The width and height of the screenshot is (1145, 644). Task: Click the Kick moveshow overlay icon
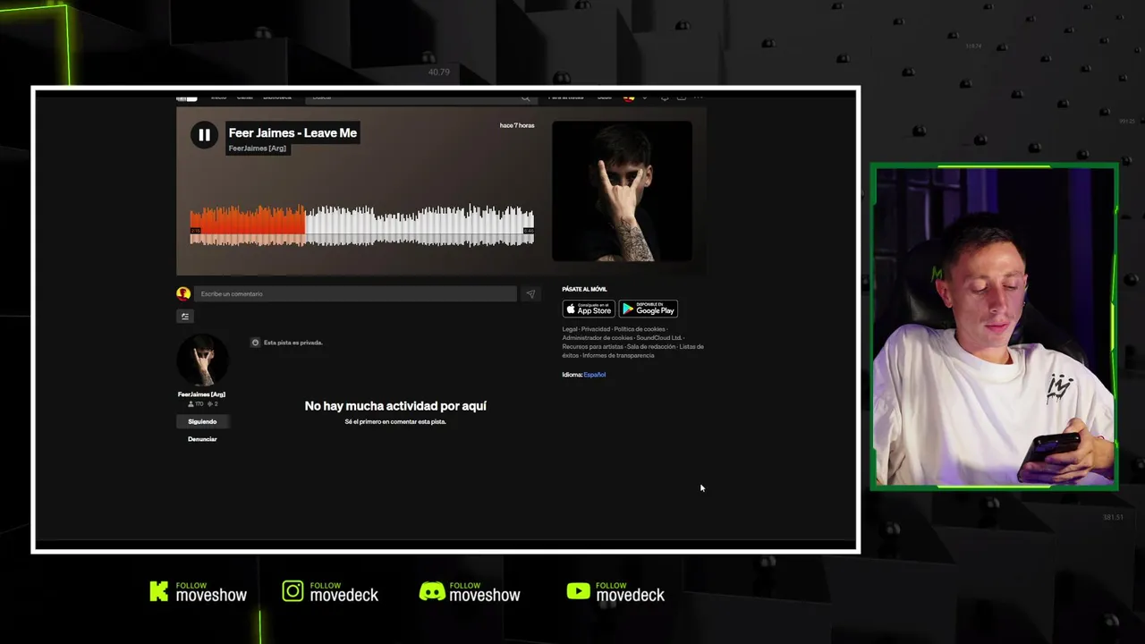tap(158, 591)
